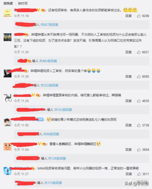The height and width of the screenshot is (189, 152).
Task: Reply to the 11:27 bilibili comment
Action: pyautogui.click(x=129, y=174)
